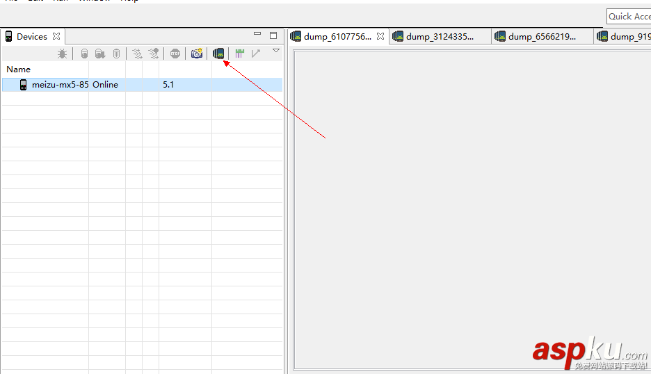The width and height of the screenshot is (651, 374).
Task: Click the Debug selected process bug icon
Action: (63, 54)
